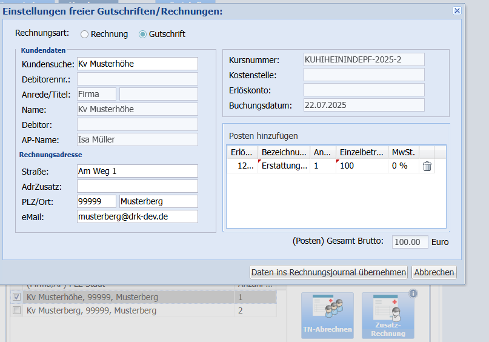Click the Abbrechen button

(x=434, y=272)
